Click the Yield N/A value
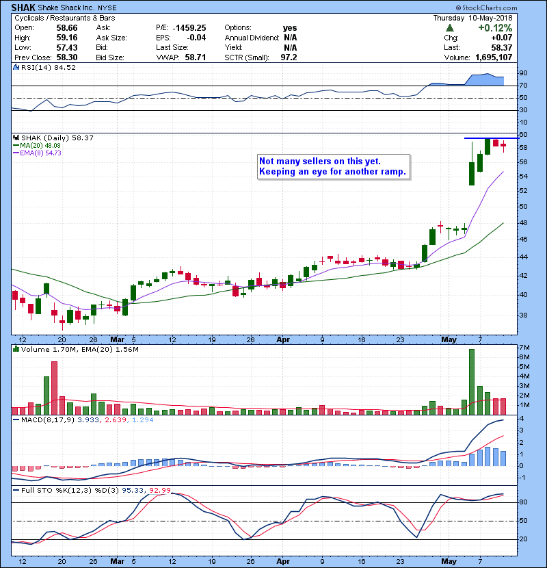The image size is (547, 568). 291,47
